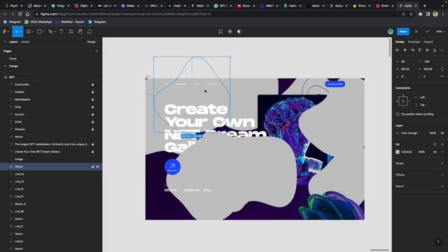This screenshot has height=252, width=448.
Task: Click Align Left icon
Action: 398,50
